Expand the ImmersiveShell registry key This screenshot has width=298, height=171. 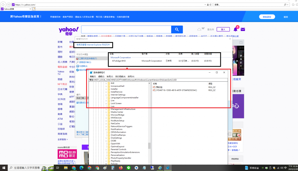pos(106,86)
